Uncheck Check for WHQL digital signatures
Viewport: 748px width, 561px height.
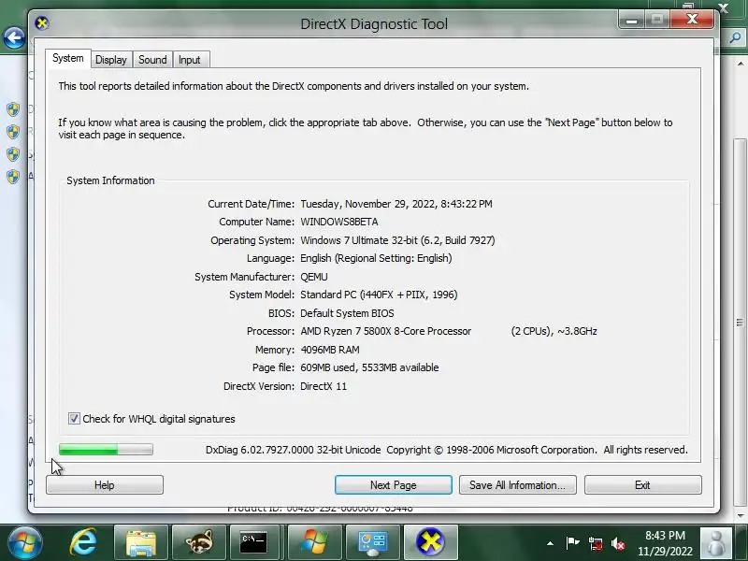(74, 419)
